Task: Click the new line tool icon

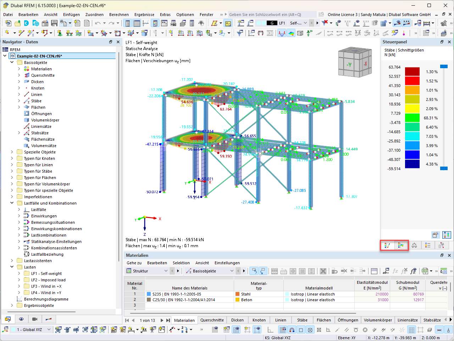Action: click(x=22, y=33)
